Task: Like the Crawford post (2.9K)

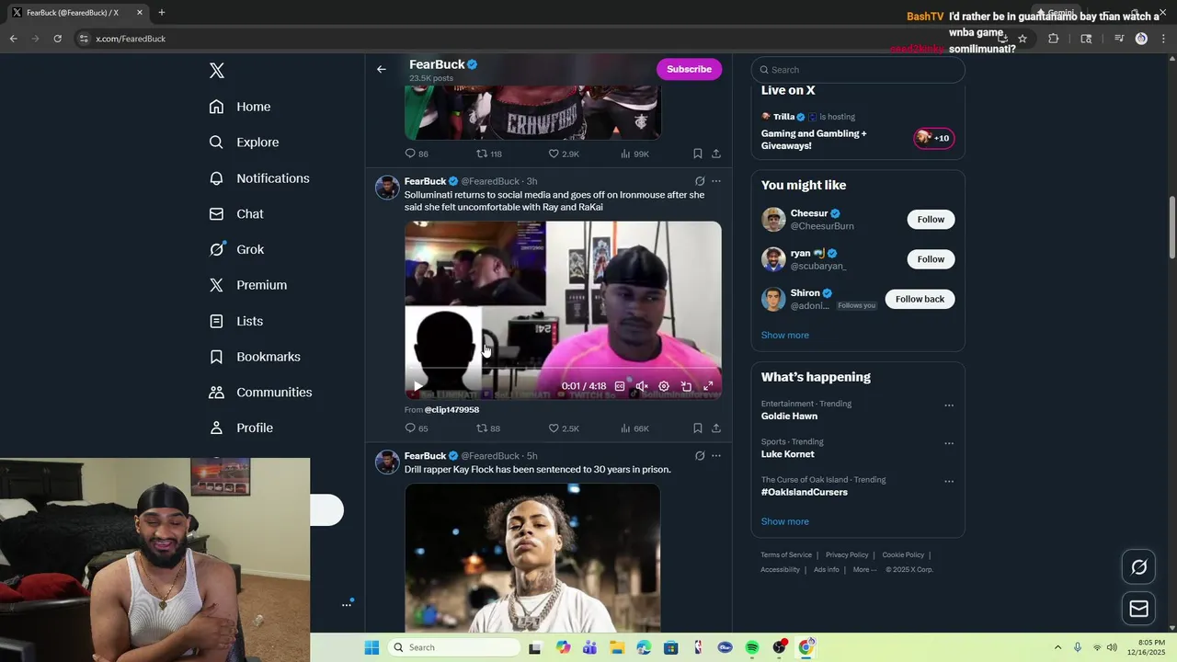Action: [x=564, y=154]
